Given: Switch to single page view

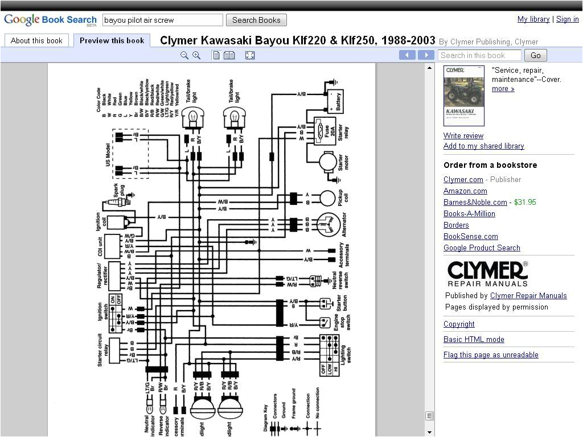Looking at the screenshot, I should click(x=216, y=55).
